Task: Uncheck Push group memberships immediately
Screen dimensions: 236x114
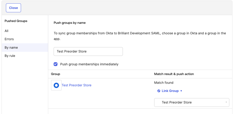Action: (x=56, y=64)
